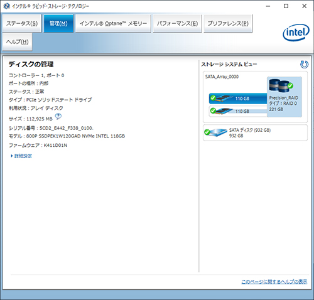
Task: Open the ヘルプ(H) tab
Action: click(18, 42)
